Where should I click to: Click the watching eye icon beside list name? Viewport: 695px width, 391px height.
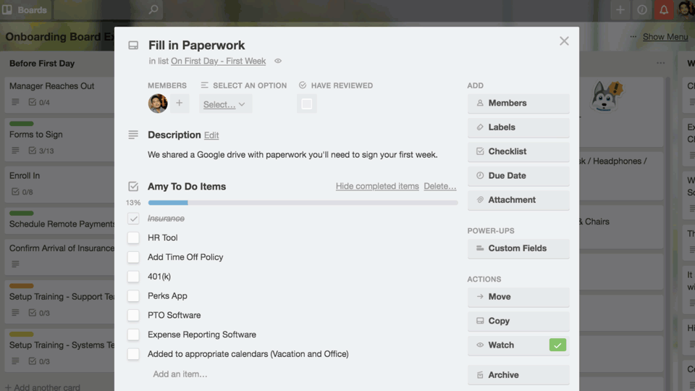(x=278, y=61)
